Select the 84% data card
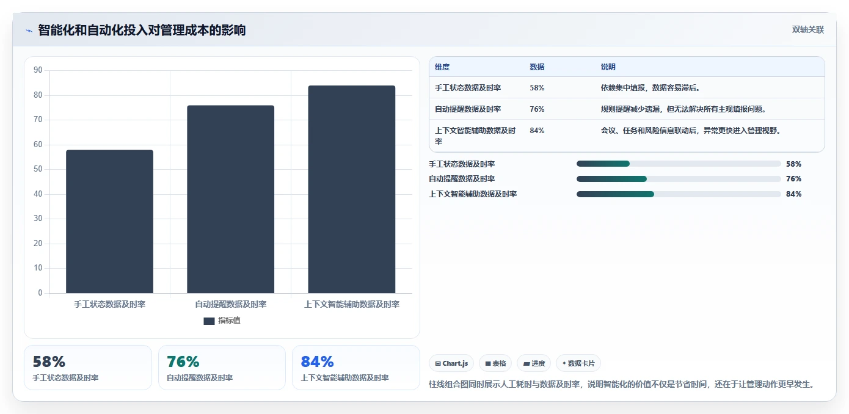Viewport: 849px width, 414px height. (x=356, y=368)
